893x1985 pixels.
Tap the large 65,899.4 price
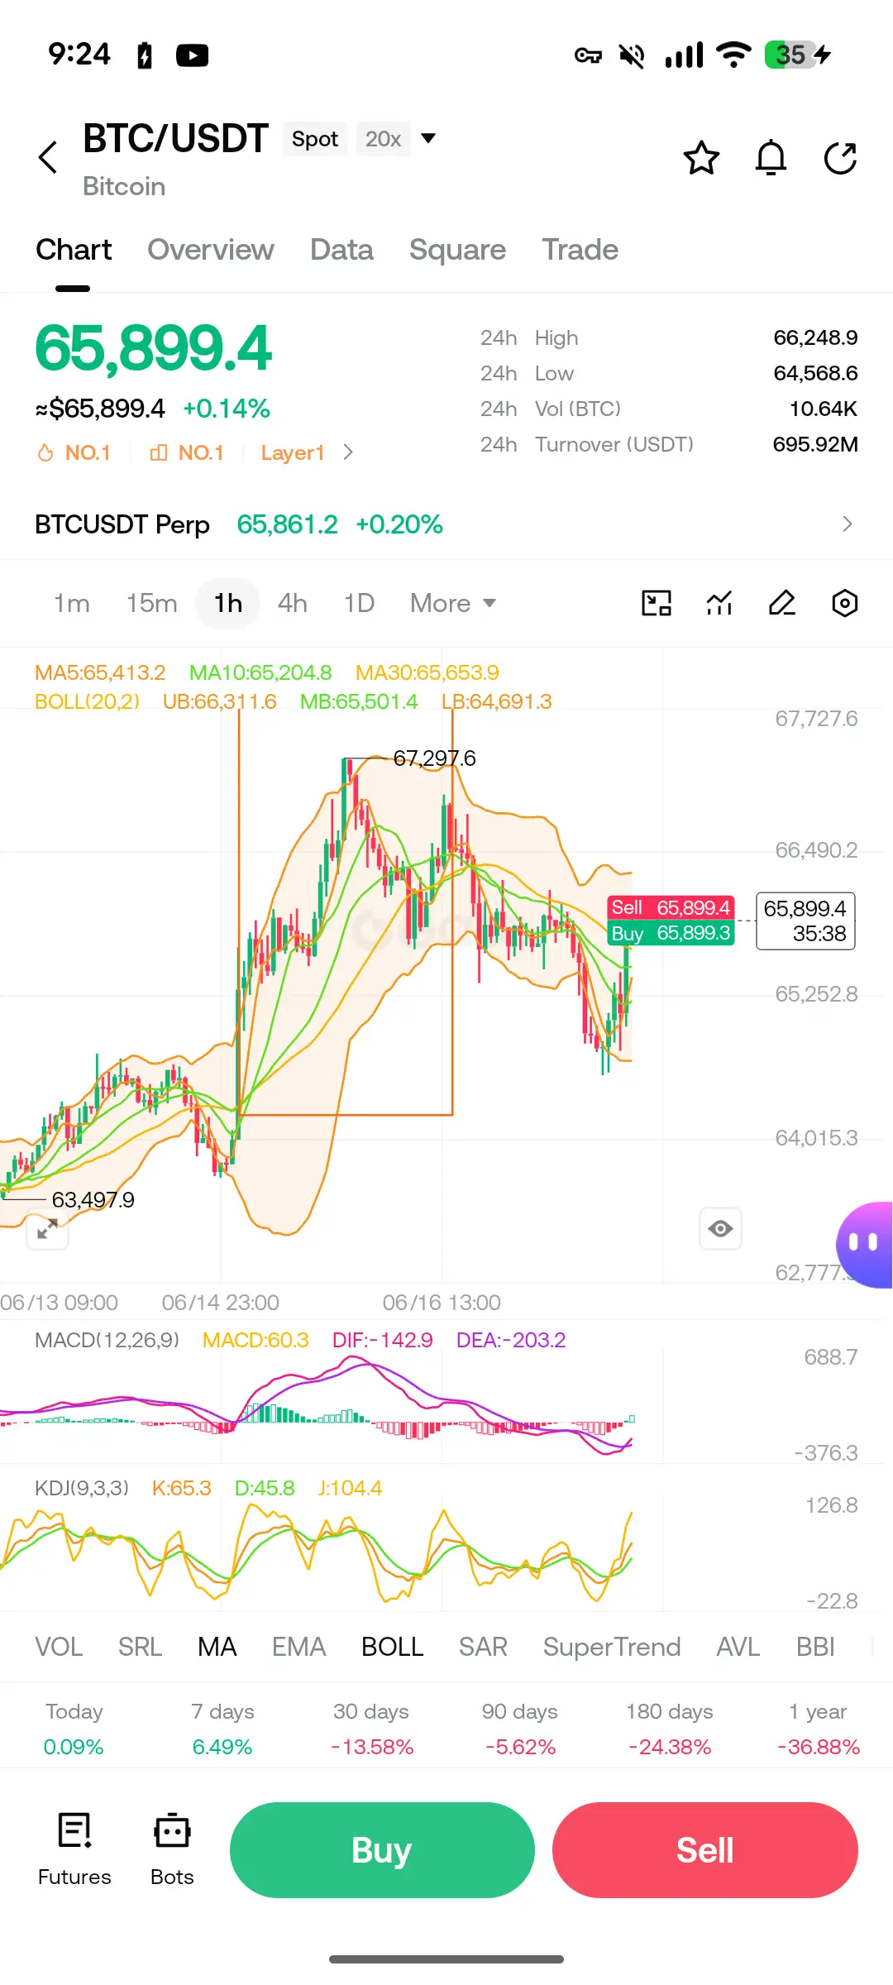pyautogui.click(x=153, y=348)
